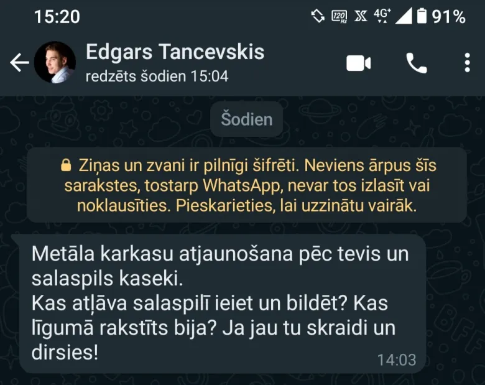
Task: Start a video call with Edgars Tancevskis
Action: coord(359,63)
